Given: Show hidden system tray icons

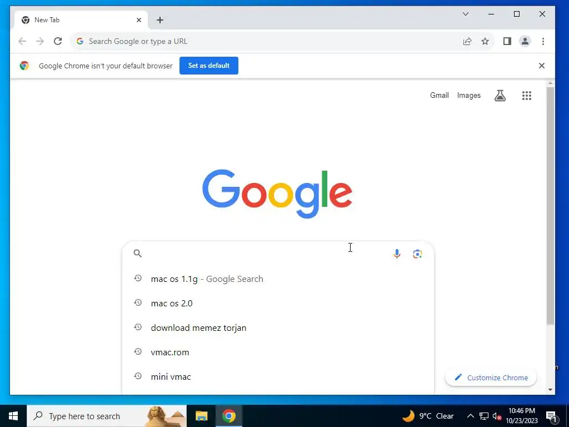Looking at the screenshot, I should tap(470, 416).
